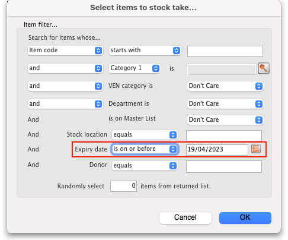Open the expiry date calendar picker icon
The width and height of the screenshot is (288, 240).
[256, 149]
